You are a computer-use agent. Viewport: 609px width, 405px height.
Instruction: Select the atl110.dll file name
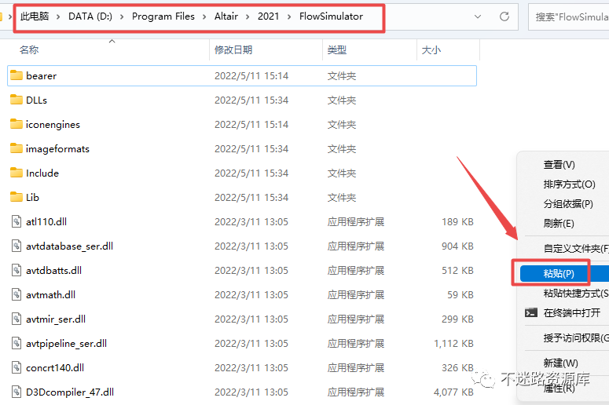coord(46,222)
